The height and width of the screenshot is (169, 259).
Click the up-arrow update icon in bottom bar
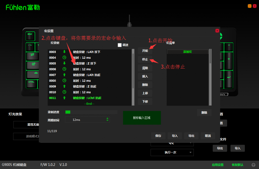coord(253,165)
